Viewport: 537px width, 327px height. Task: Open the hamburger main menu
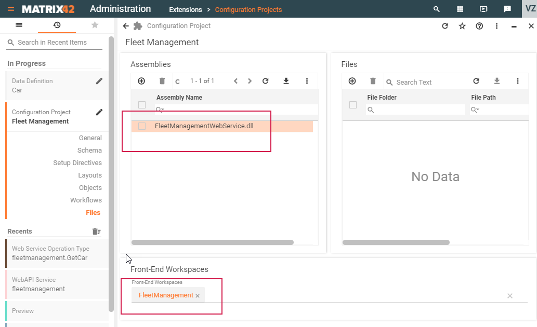click(x=11, y=9)
